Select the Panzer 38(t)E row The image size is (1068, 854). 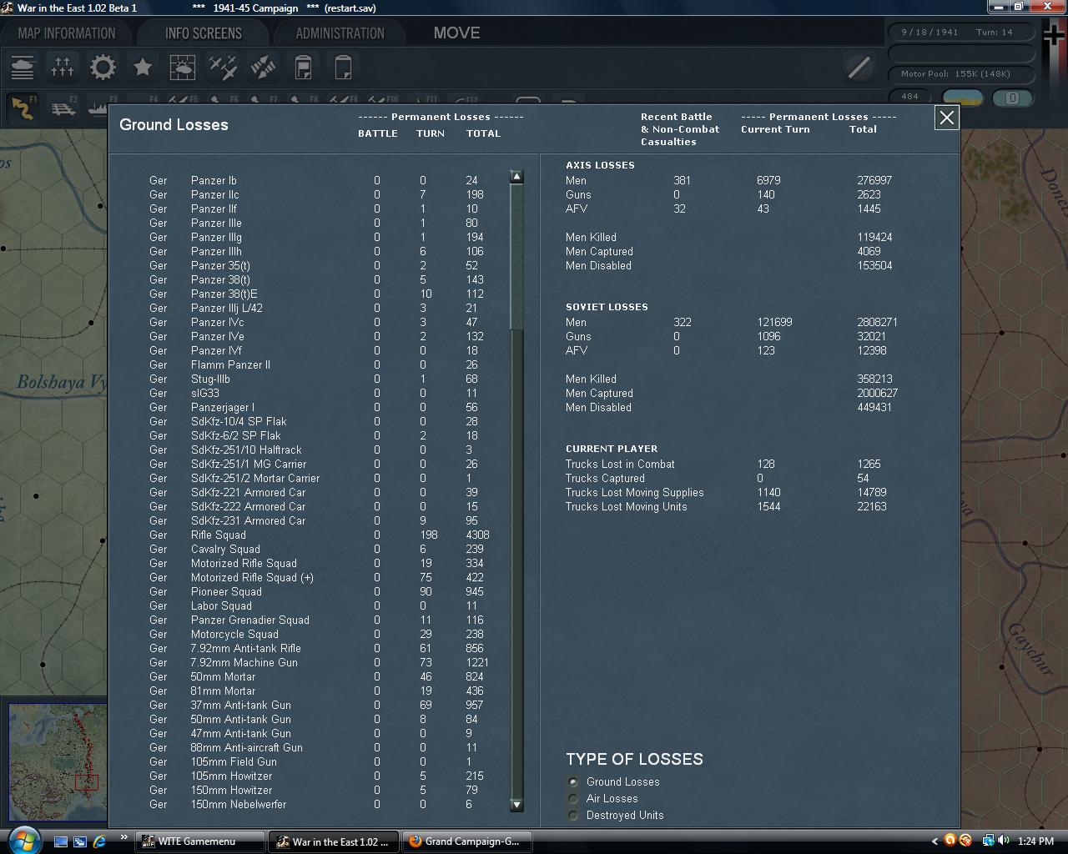(317, 294)
